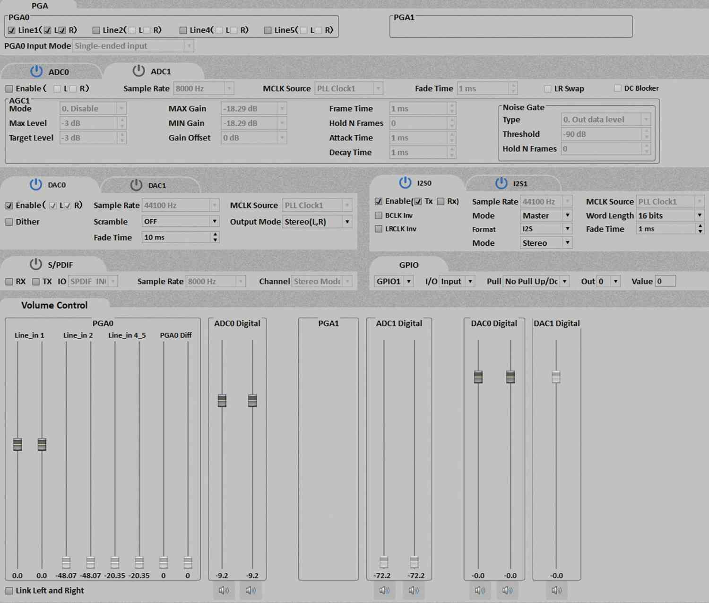Switch to the DAC1 tab
The width and height of the screenshot is (709, 603).
coord(149,185)
